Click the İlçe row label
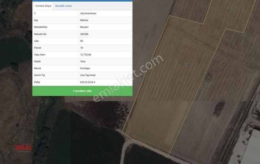 (36, 20)
